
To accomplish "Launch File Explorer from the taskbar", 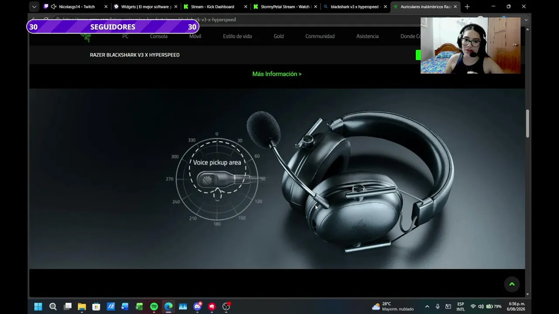I will tap(82, 307).
